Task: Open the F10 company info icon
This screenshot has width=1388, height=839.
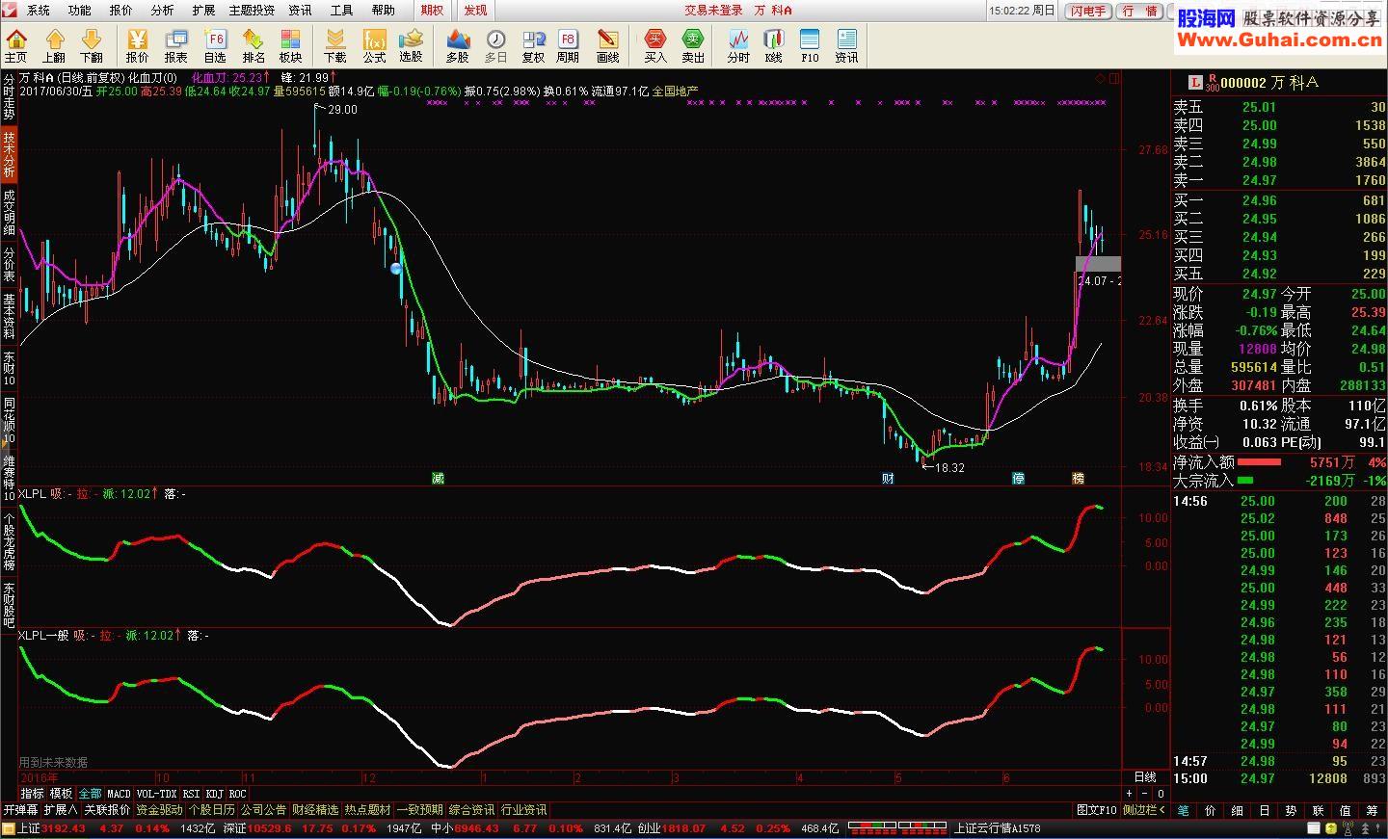Action: pyautogui.click(x=810, y=45)
